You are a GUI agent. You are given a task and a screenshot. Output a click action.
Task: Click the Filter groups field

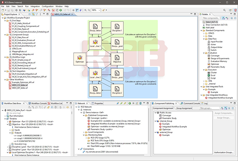coord(209,108)
